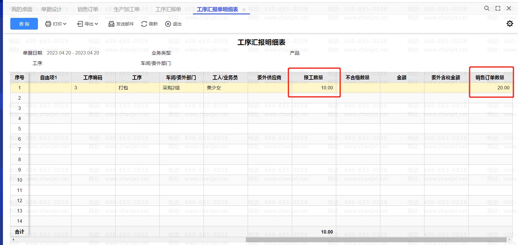Click the 产品 filter label
The width and height of the screenshot is (518, 245).
click(x=295, y=53)
